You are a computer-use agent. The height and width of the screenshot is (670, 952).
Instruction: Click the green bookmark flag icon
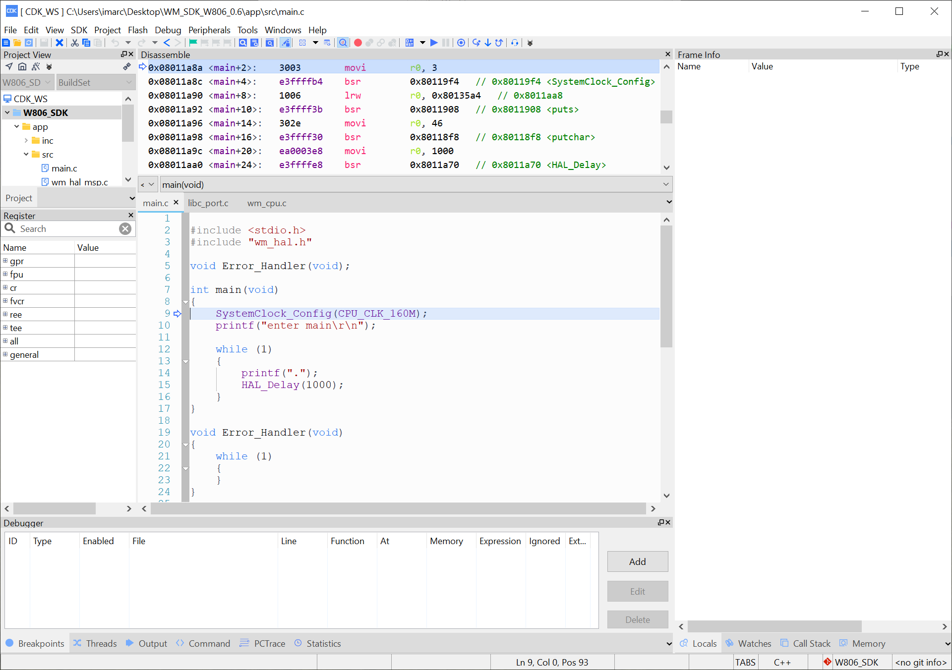193,43
